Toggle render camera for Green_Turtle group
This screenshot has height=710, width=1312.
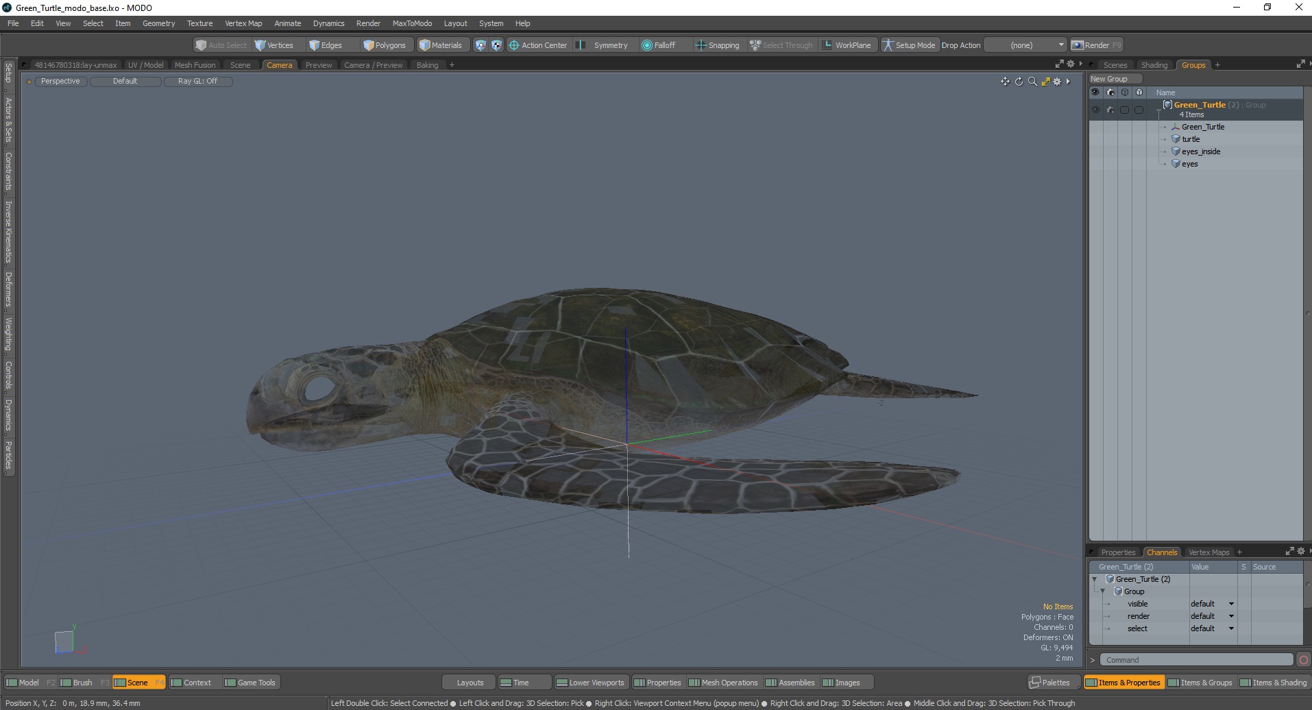pos(1110,110)
